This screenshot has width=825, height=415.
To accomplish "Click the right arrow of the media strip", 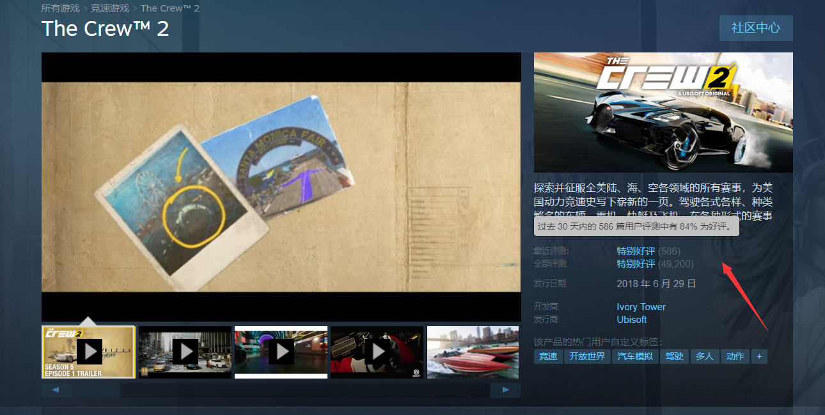I will coord(506,390).
